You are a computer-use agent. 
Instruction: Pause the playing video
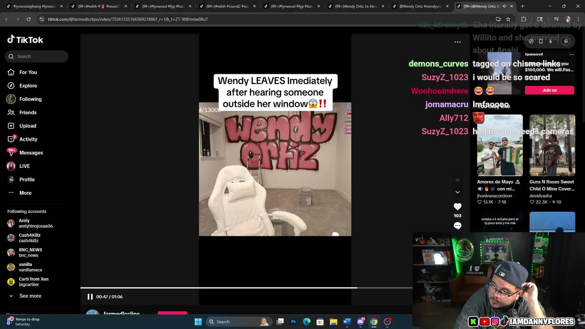tap(90, 297)
